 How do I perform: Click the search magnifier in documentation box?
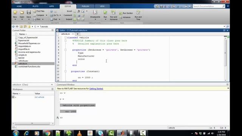(223, 6)
